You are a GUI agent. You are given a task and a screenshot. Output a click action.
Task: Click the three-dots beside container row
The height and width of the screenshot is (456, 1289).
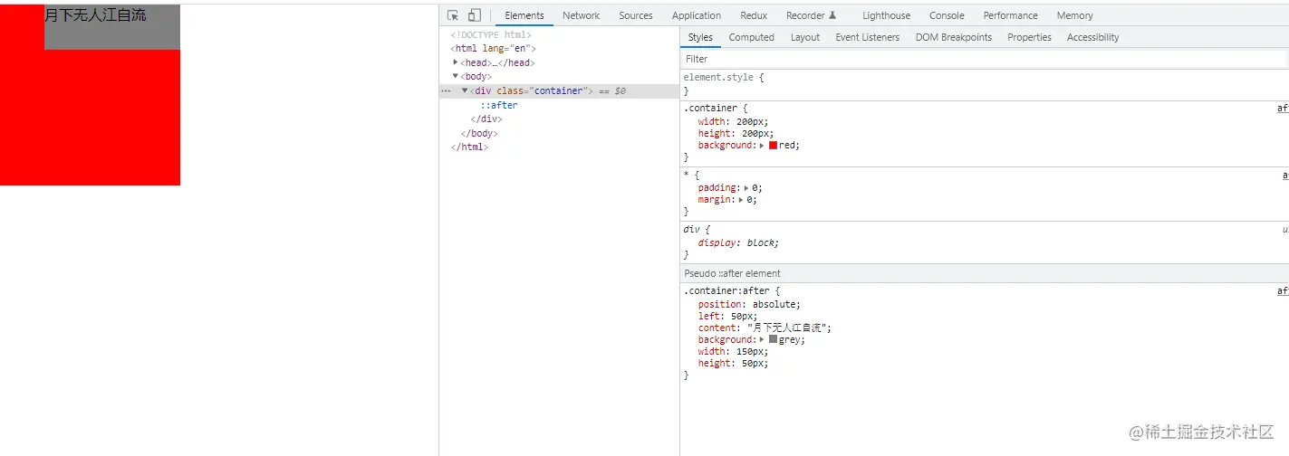pos(446,91)
